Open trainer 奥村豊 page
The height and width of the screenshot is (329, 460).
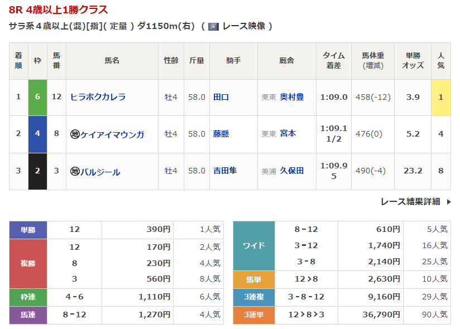tap(291, 97)
